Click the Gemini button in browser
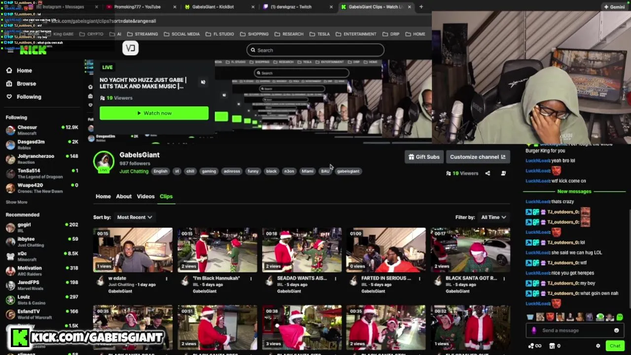631x355 pixels. [614, 7]
